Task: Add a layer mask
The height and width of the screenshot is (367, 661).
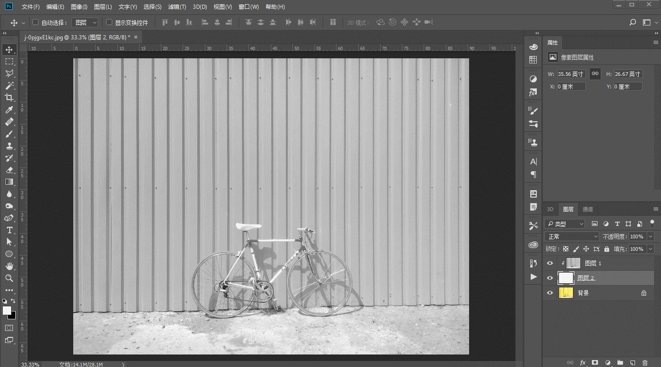Action: 595,362
